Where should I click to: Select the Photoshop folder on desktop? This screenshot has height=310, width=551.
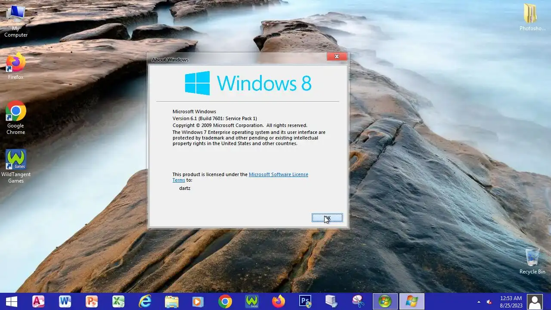coord(532,17)
